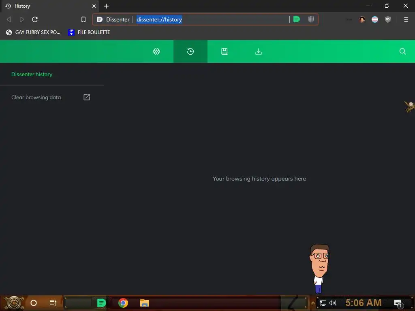Go back with the back arrow

tap(9, 19)
